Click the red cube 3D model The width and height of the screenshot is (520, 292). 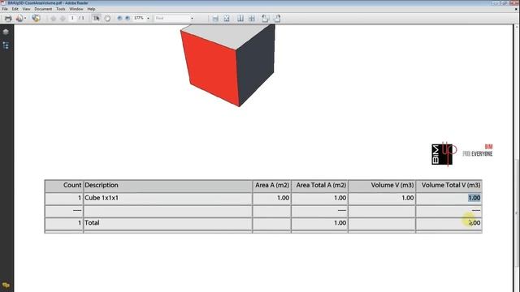click(x=227, y=65)
